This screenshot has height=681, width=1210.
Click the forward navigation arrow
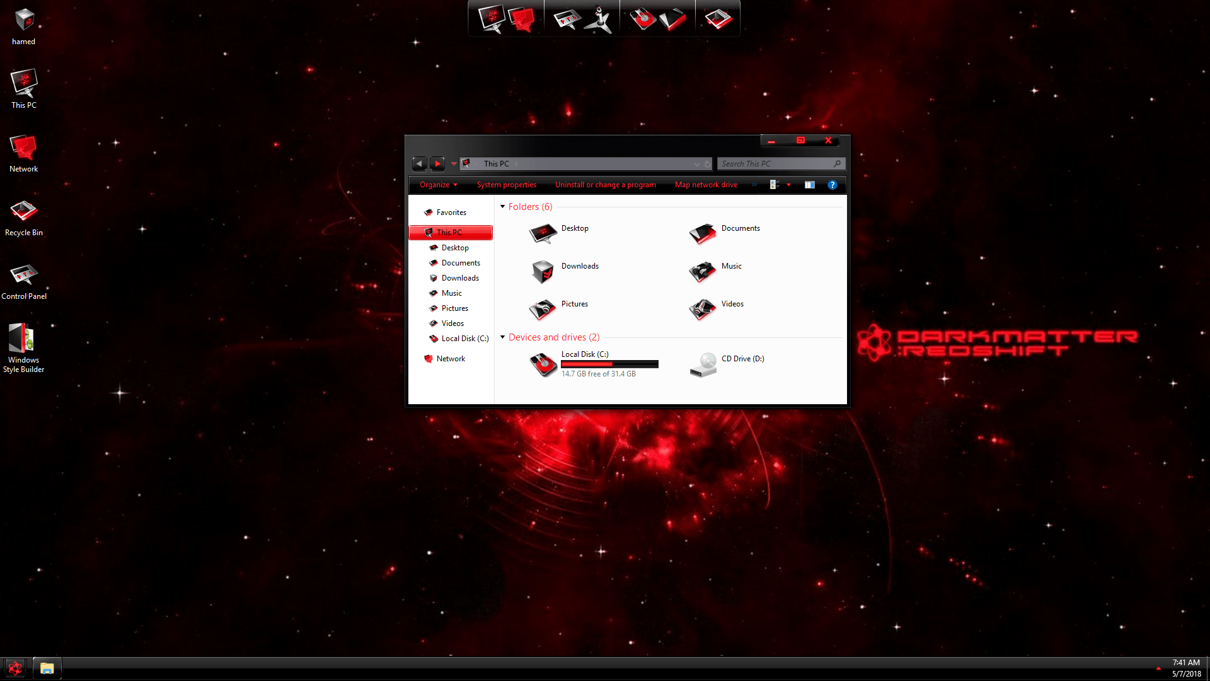[437, 164]
